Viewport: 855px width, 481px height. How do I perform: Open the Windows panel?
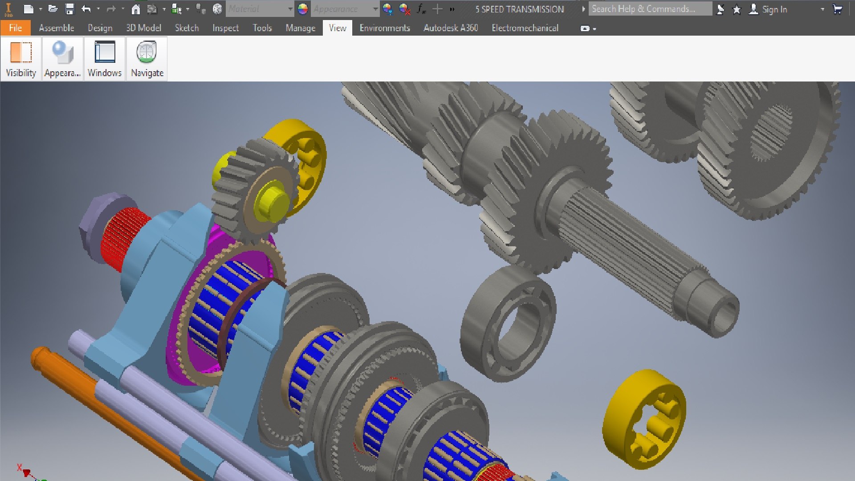[105, 59]
